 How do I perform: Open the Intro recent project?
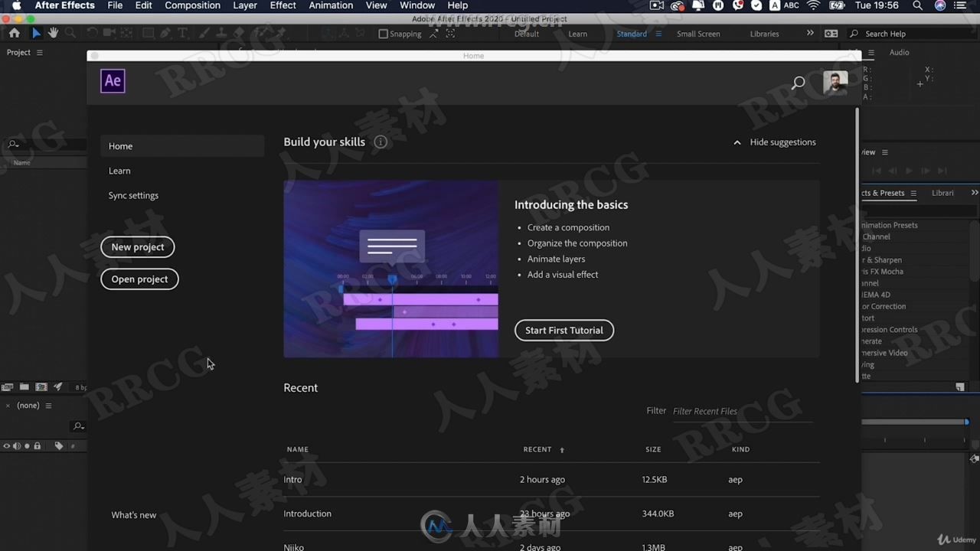(551, 480)
